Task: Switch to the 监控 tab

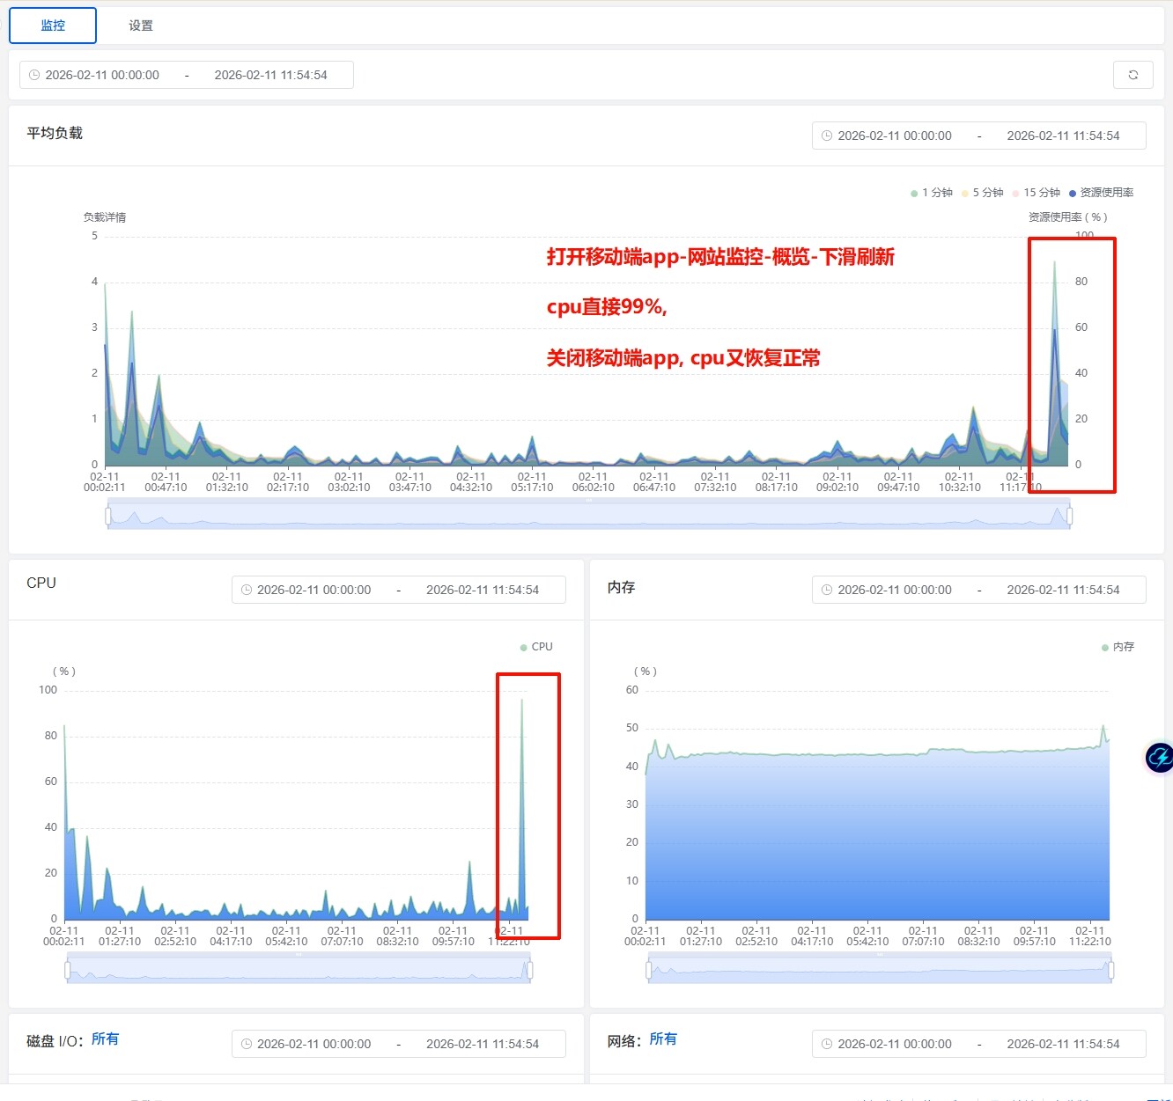Action: pos(53,26)
